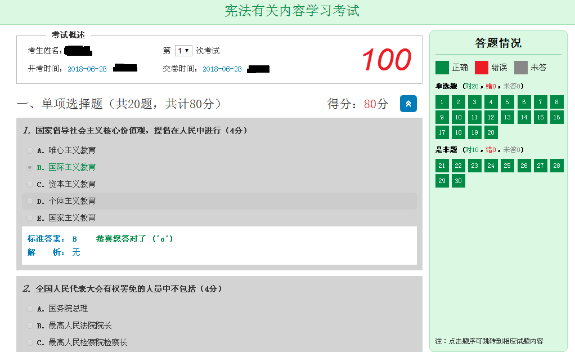Image resolution: width=575 pixels, height=352 pixels.
Task: Click the 100 total score display
Action: [x=386, y=60]
